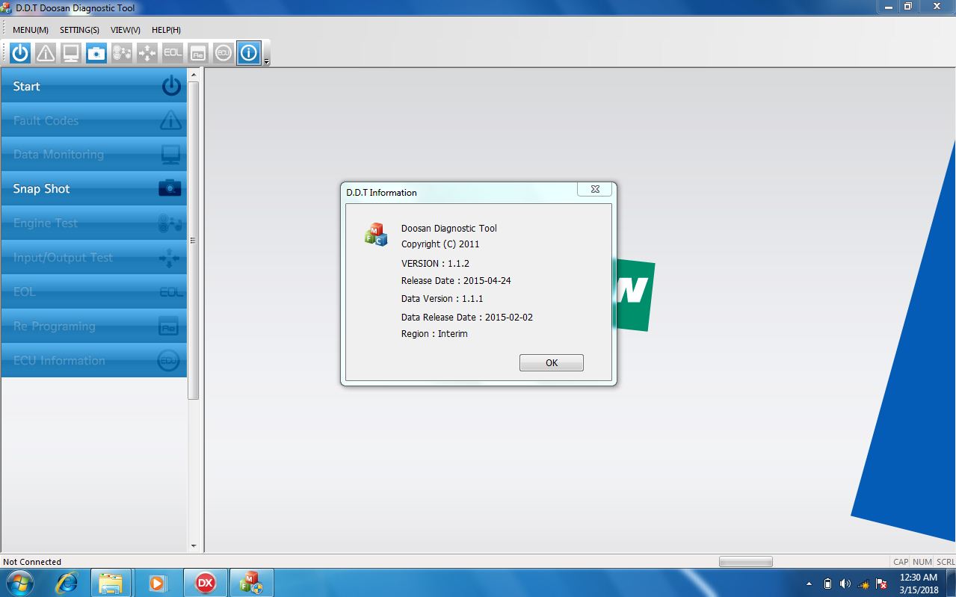Click the SCRL indicator in the status bar
The image size is (956, 597).
(x=946, y=562)
